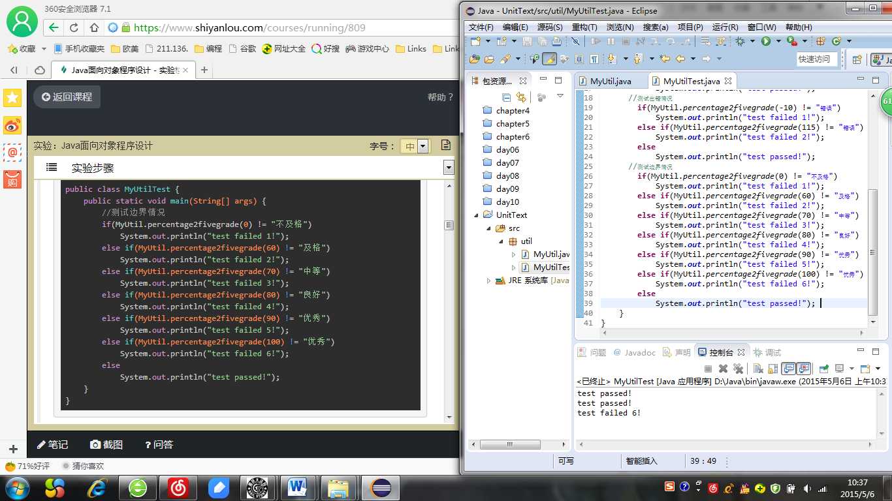Open the Open Console dropdown arrow

point(878,369)
